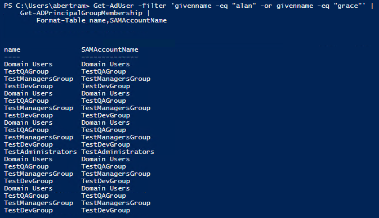
Task: Click the "alan" string in the filter
Action: tap(244, 6)
